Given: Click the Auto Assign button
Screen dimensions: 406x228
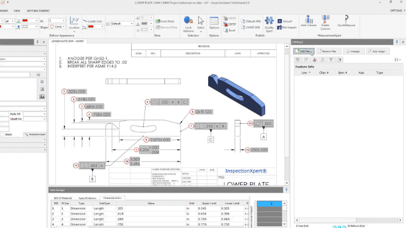Looking at the screenshot, I should click(x=378, y=51).
